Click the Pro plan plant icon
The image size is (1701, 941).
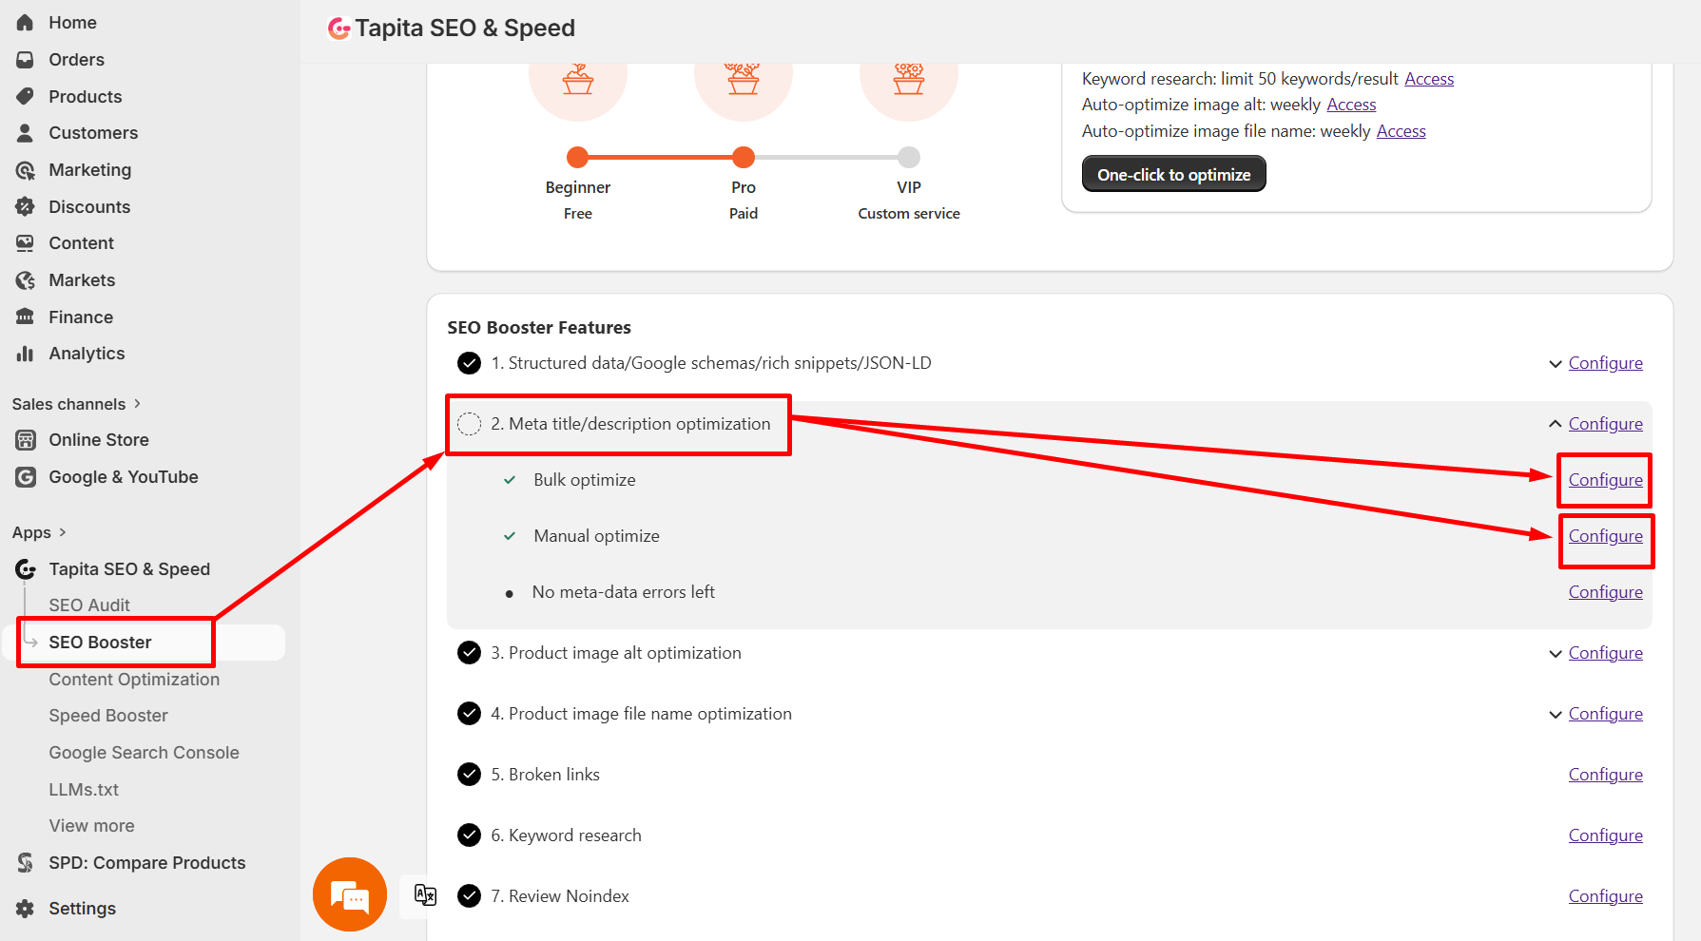coord(744,80)
